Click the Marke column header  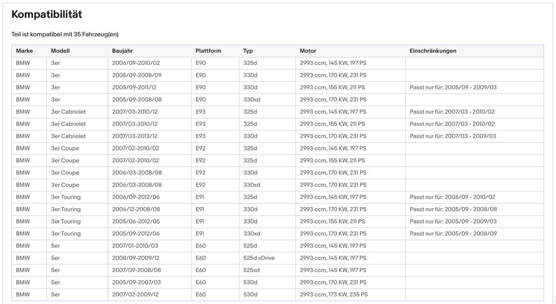[24, 51]
